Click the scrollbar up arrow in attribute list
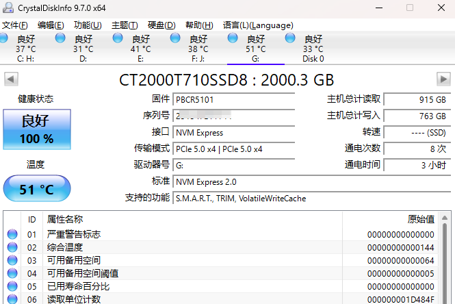The image size is (455, 304). (x=445, y=218)
